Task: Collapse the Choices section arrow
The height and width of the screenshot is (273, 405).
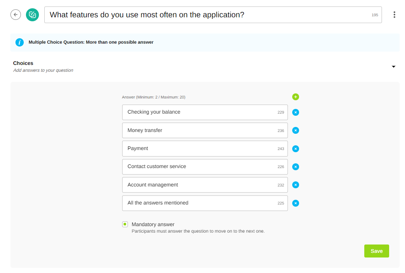Action: 393,67
